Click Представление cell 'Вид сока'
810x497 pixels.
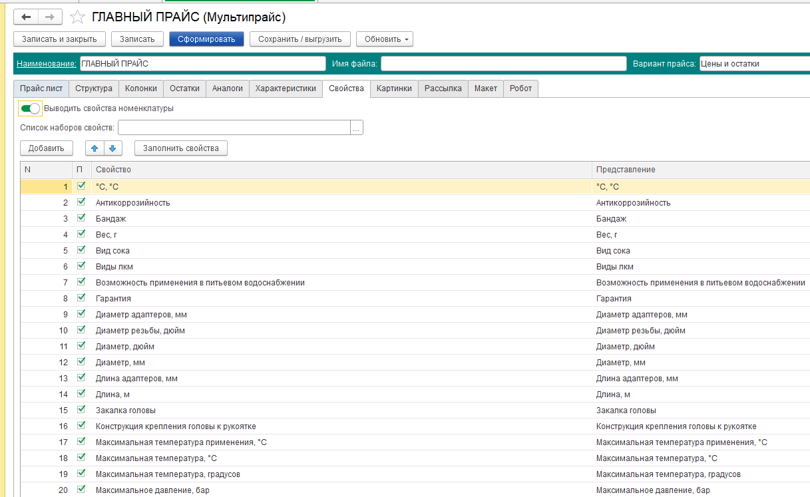point(701,250)
